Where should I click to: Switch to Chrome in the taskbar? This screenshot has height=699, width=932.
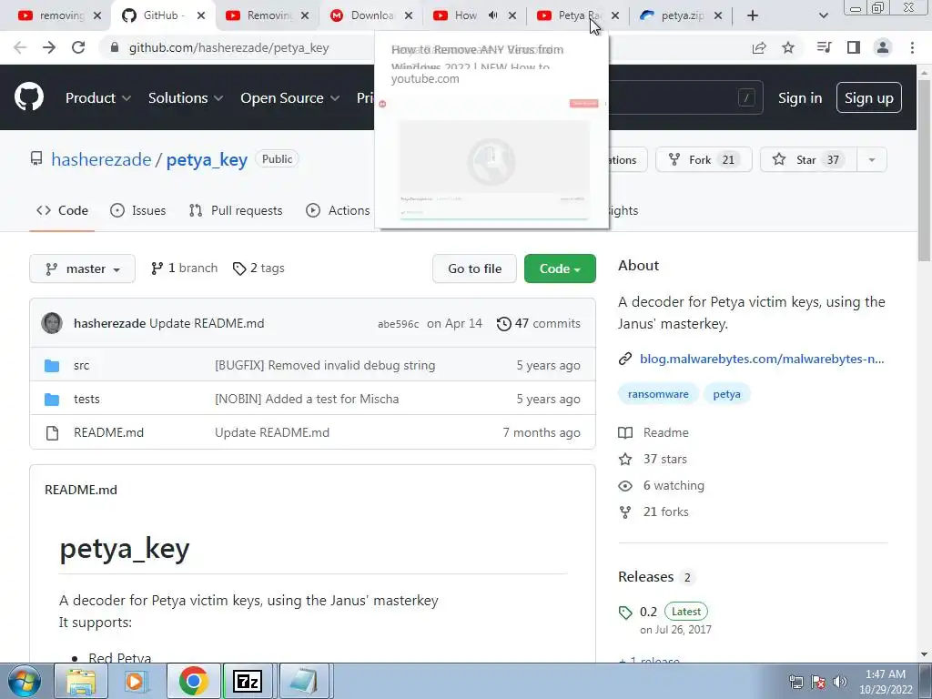point(193,681)
